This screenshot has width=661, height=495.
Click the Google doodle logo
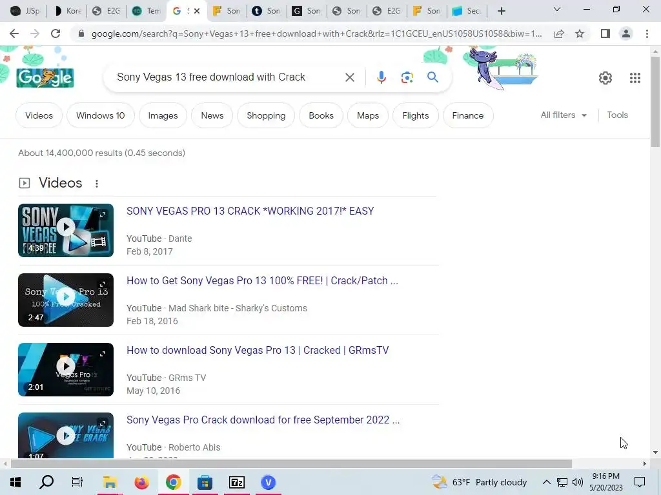(45, 78)
